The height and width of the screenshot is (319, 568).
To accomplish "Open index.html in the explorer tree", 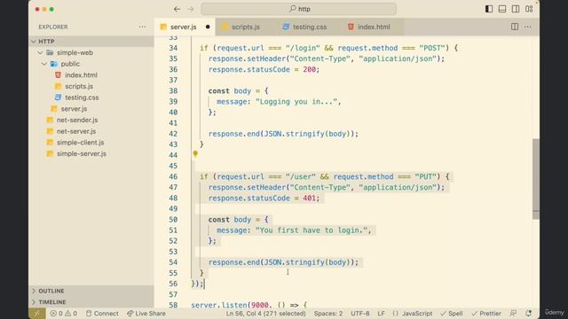I will 81,75.
